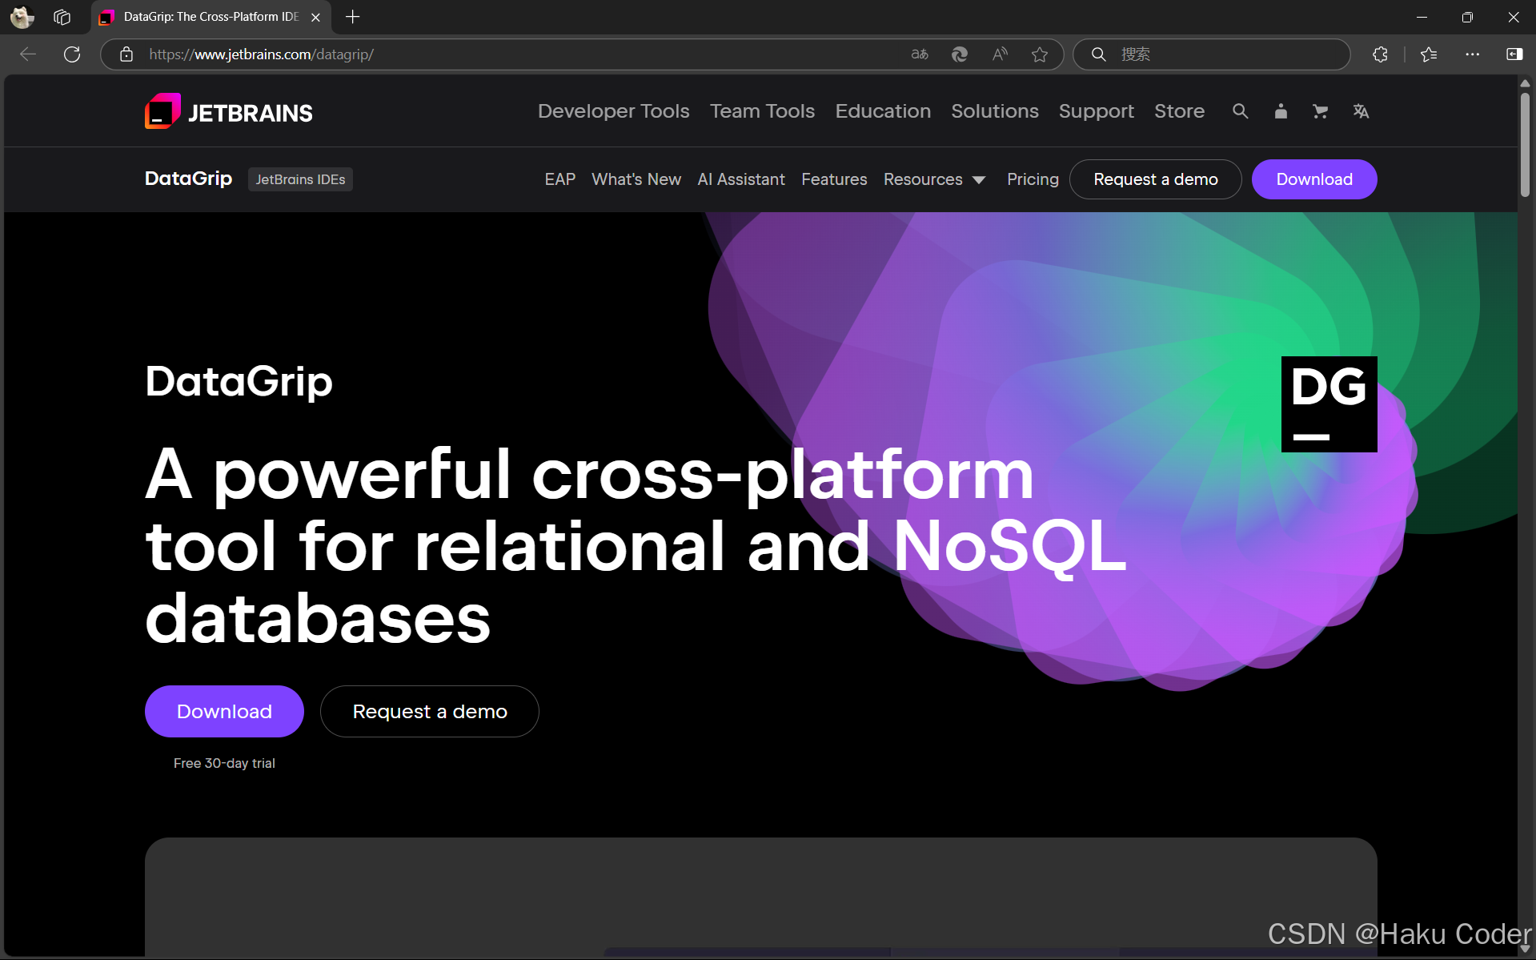The height and width of the screenshot is (960, 1536).
Task: Open the Education menu
Action: [883, 111]
